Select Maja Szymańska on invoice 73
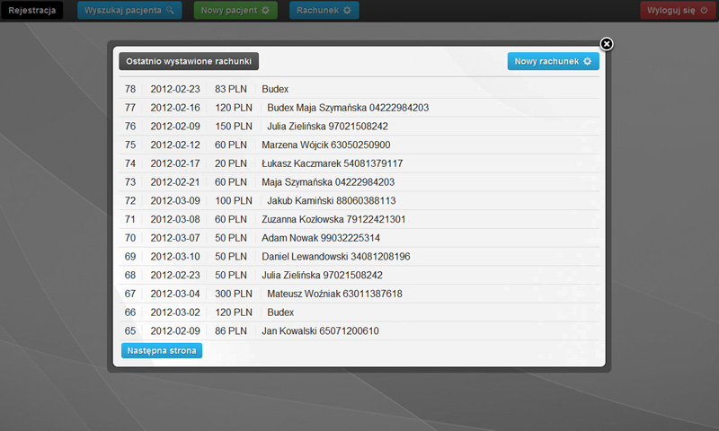 (328, 182)
